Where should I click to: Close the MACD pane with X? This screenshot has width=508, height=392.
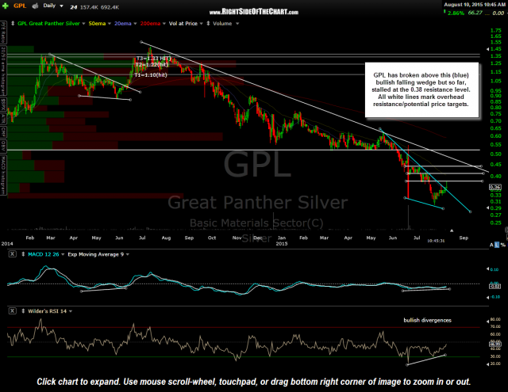12,254
